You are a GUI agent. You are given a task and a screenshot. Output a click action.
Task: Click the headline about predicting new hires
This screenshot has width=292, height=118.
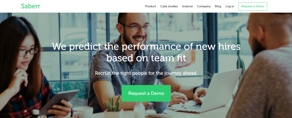coord(146,52)
